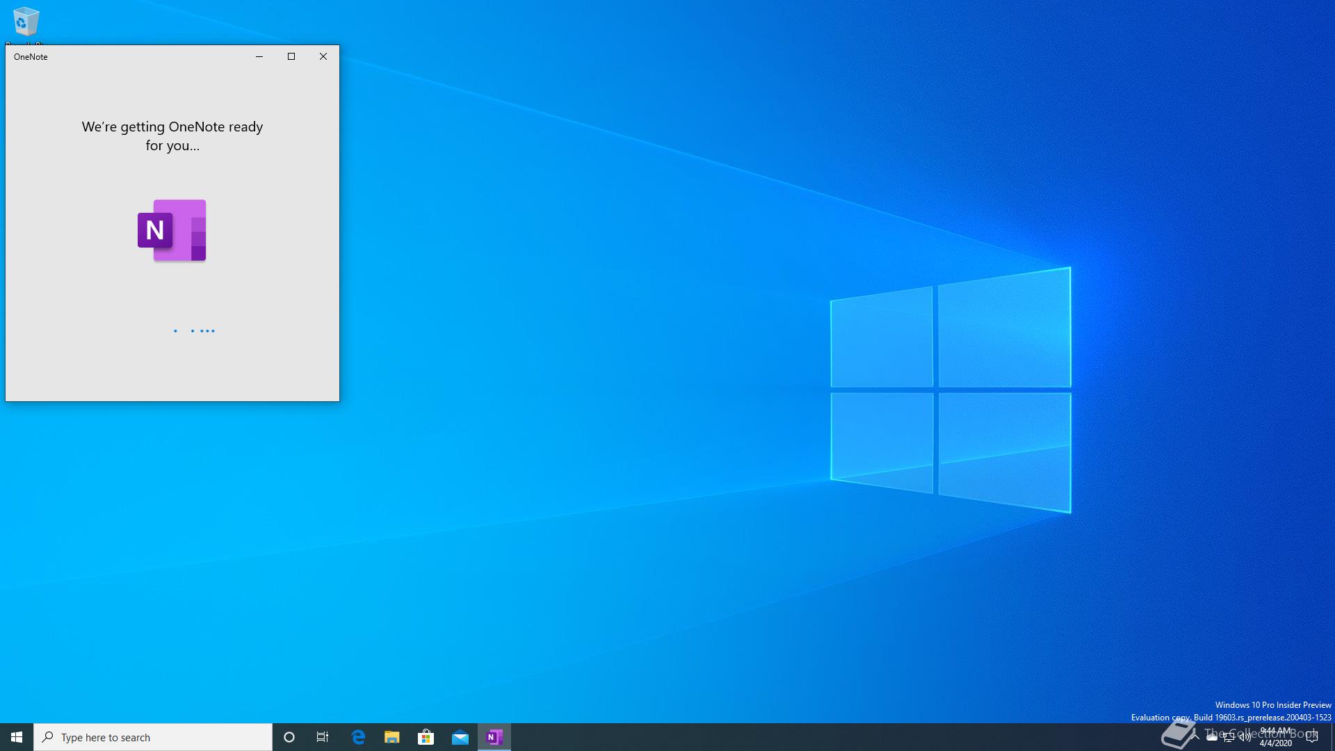The image size is (1335, 751).
Task: Click 'We're getting OneNote ready for you...' text
Action: tap(172, 136)
